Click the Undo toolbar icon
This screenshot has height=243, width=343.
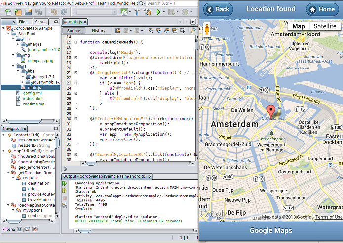tap(54, 12)
